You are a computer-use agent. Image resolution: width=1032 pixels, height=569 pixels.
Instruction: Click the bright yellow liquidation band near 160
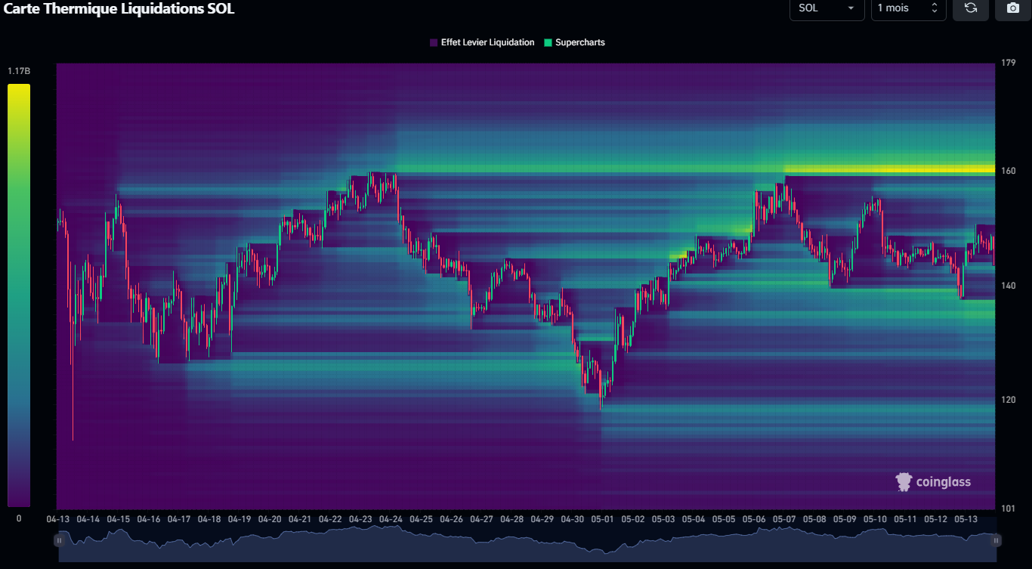pos(888,169)
